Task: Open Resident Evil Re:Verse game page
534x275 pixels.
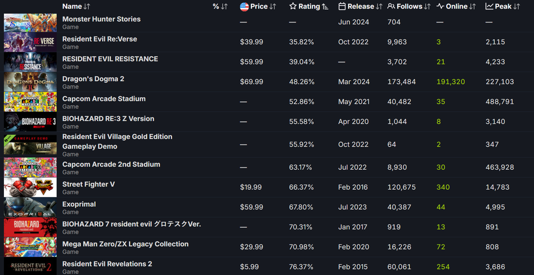Action: (100, 39)
